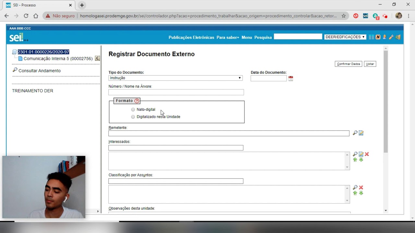Select Digitalizado nesta Unidade format option
Image resolution: width=415 pixels, height=233 pixels.
pyautogui.click(x=133, y=117)
